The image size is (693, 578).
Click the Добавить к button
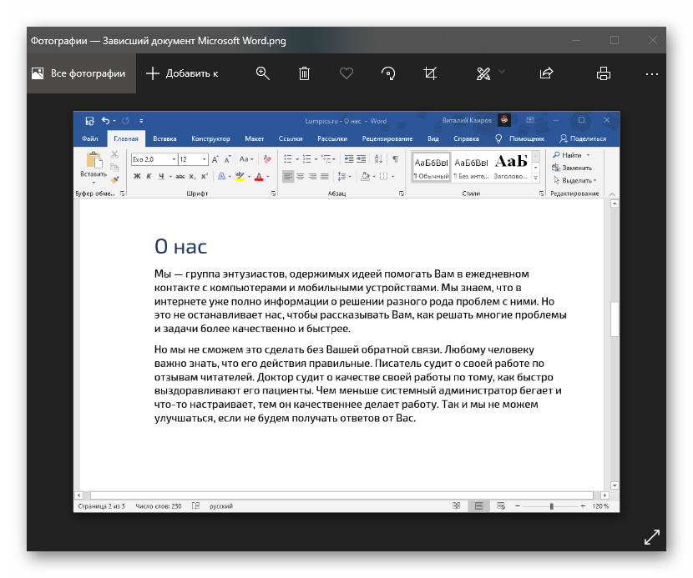[182, 73]
